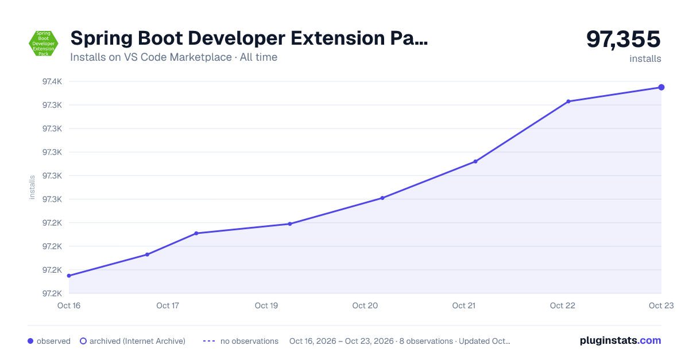Click the Spring Boot Developer Extension Pack hexagon logo

pyautogui.click(x=44, y=43)
